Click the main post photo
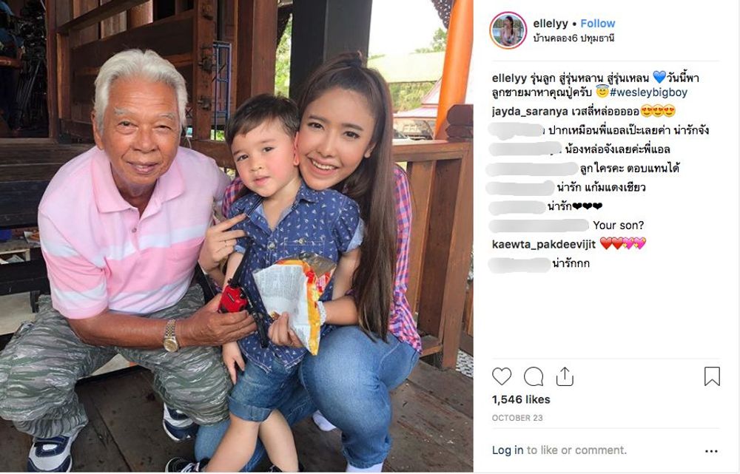This screenshot has height=474, width=740. click(x=237, y=237)
